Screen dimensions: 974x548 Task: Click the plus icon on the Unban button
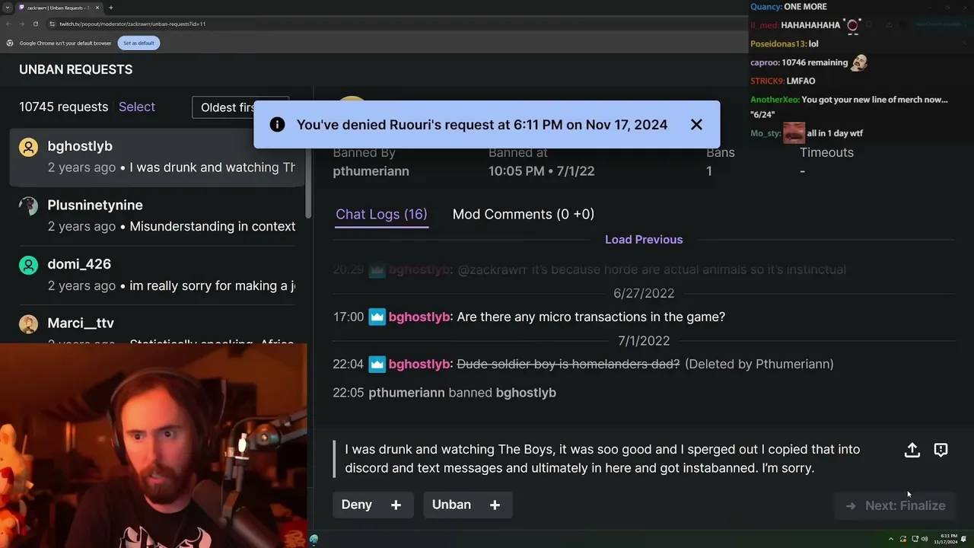(495, 505)
